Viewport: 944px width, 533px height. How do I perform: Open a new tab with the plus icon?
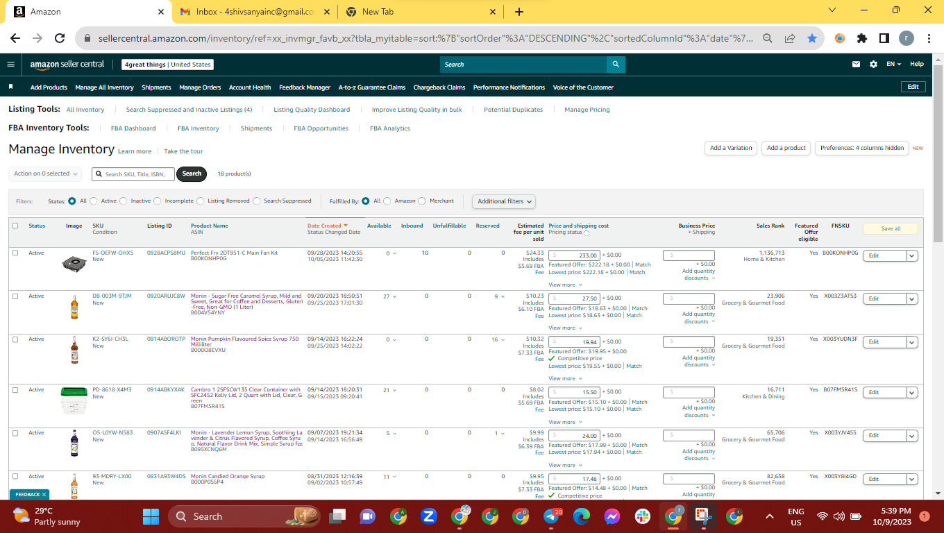[x=519, y=12]
